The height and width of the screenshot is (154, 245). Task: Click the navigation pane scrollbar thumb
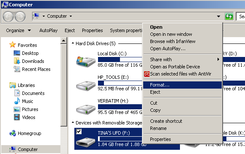(64, 85)
